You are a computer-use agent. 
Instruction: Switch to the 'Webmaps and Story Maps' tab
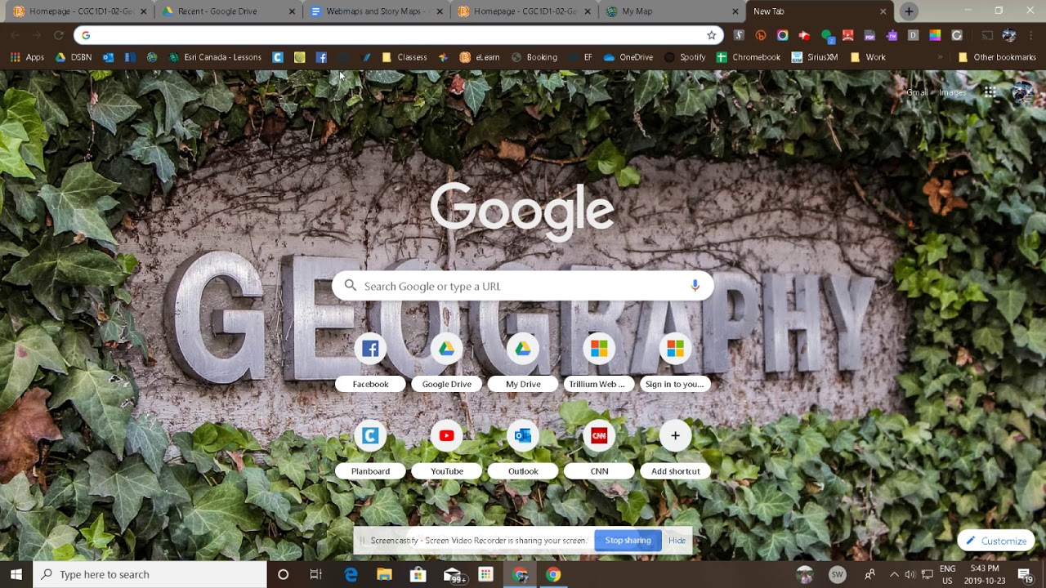[x=376, y=11]
